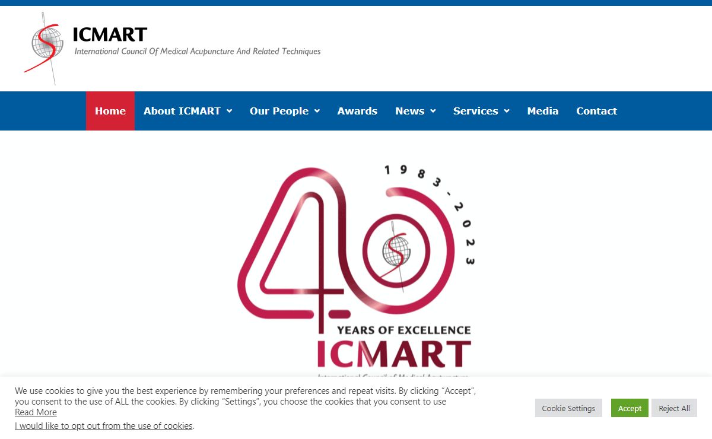Open the Home menu item
Image resolution: width=712 pixels, height=439 pixels.
tap(110, 111)
